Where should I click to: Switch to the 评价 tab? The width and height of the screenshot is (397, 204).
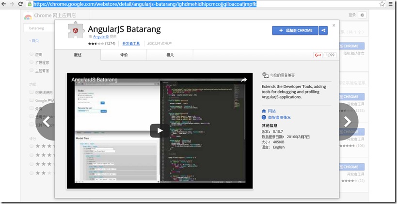coord(124,55)
